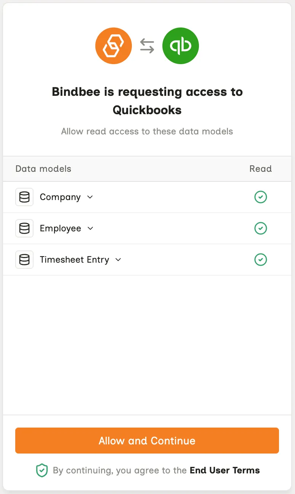Image resolution: width=295 pixels, height=494 pixels.
Task: Click the orange Bindbee logo icon
Action: (114, 46)
